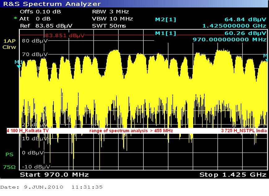Select the VBW 10 MHz setting
The image size is (269, 196).
click(x=112, y=19)
